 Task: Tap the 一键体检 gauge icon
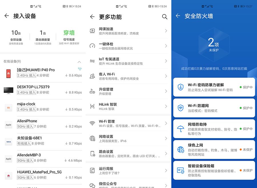[x=93, y=46]
